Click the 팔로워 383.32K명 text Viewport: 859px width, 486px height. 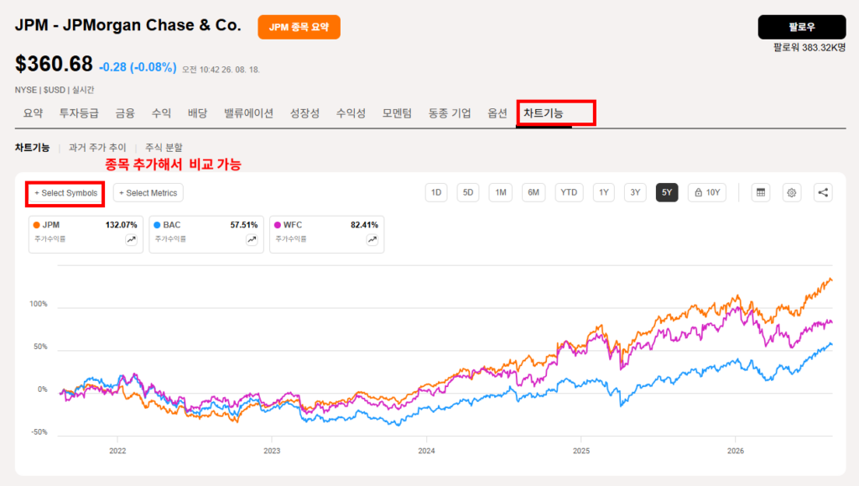[810, 48]
